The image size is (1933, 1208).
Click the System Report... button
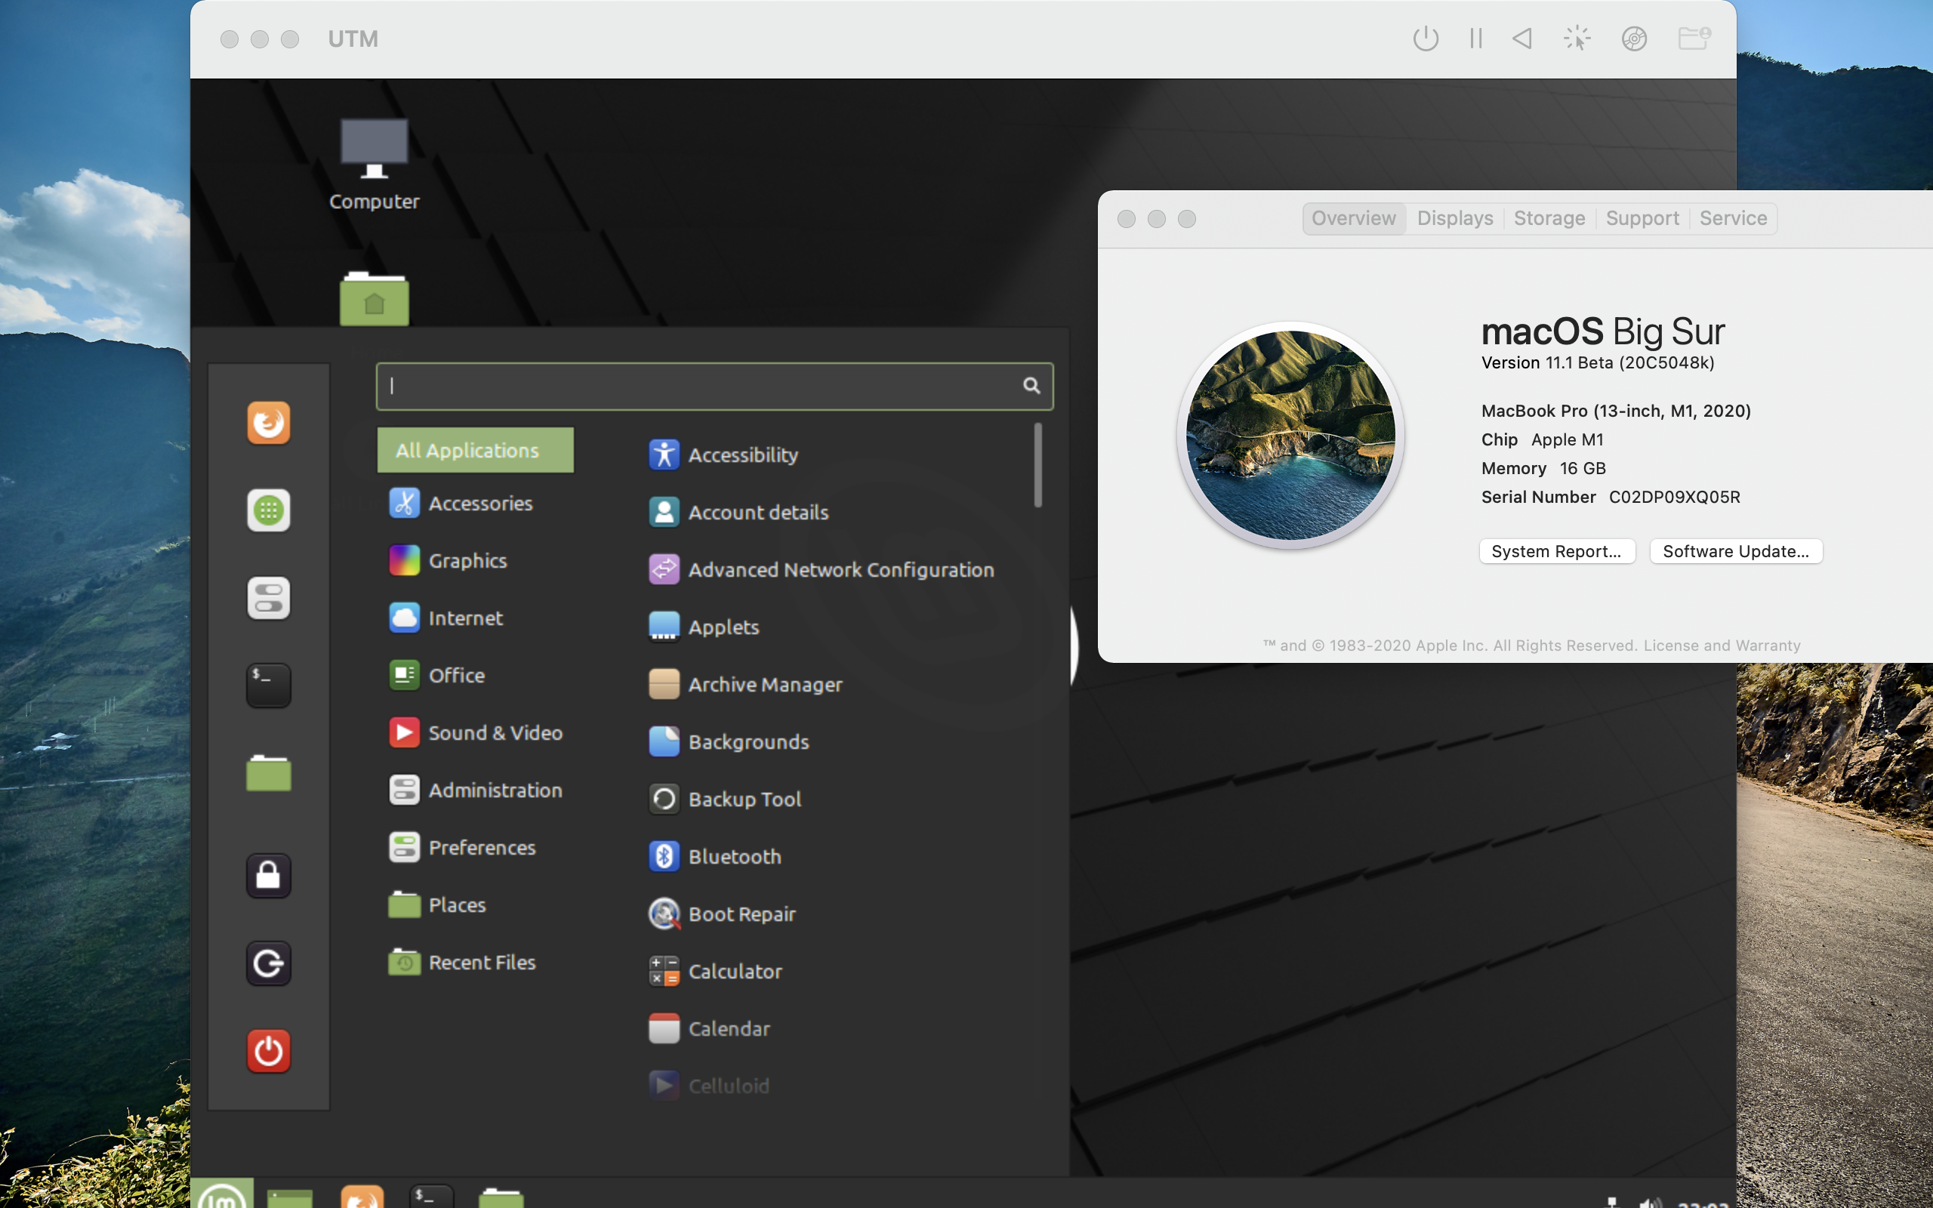pyautogui.click(x=1556, y=551)
